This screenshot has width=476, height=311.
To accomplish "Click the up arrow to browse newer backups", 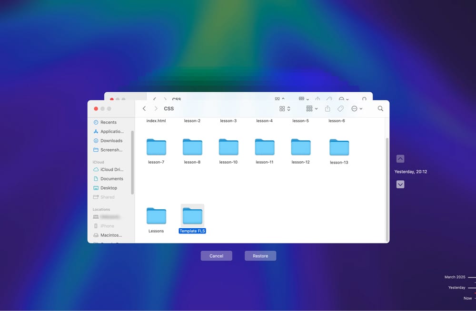I will click(x=400, y=158).
